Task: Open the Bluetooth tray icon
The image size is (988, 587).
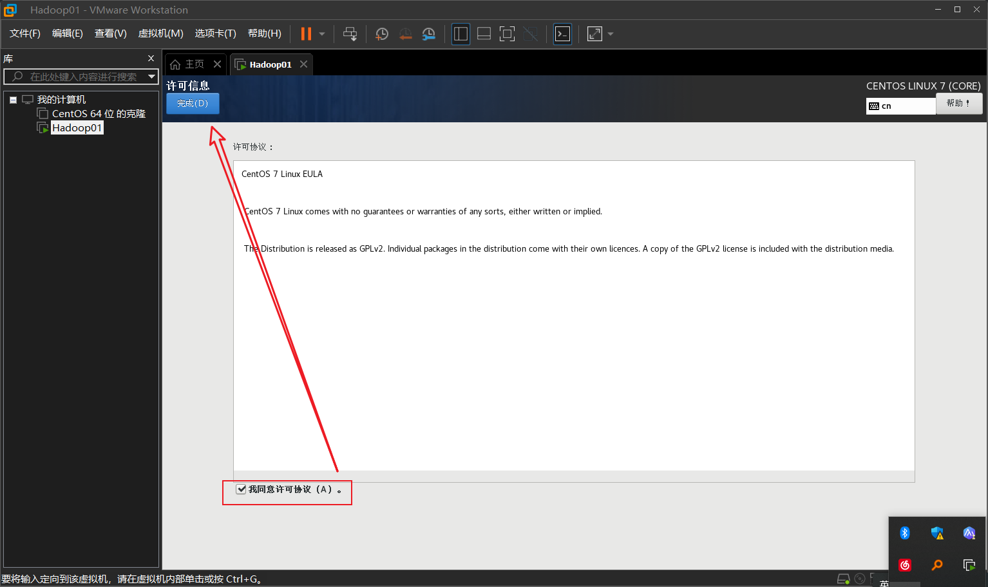Action: [x=905, y=533]
